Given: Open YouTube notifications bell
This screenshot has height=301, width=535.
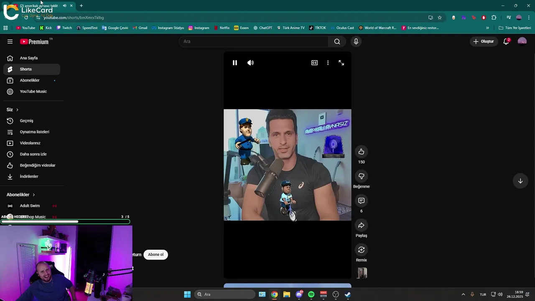Looking at the screenshot, I should (506, 41).
